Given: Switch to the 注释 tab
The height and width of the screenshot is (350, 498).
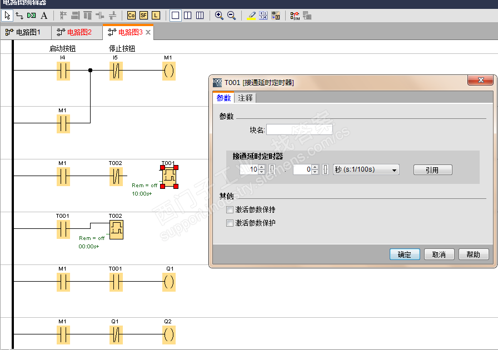Looking at the screenshot, I should pyautogui.click(x=245, y=98).
